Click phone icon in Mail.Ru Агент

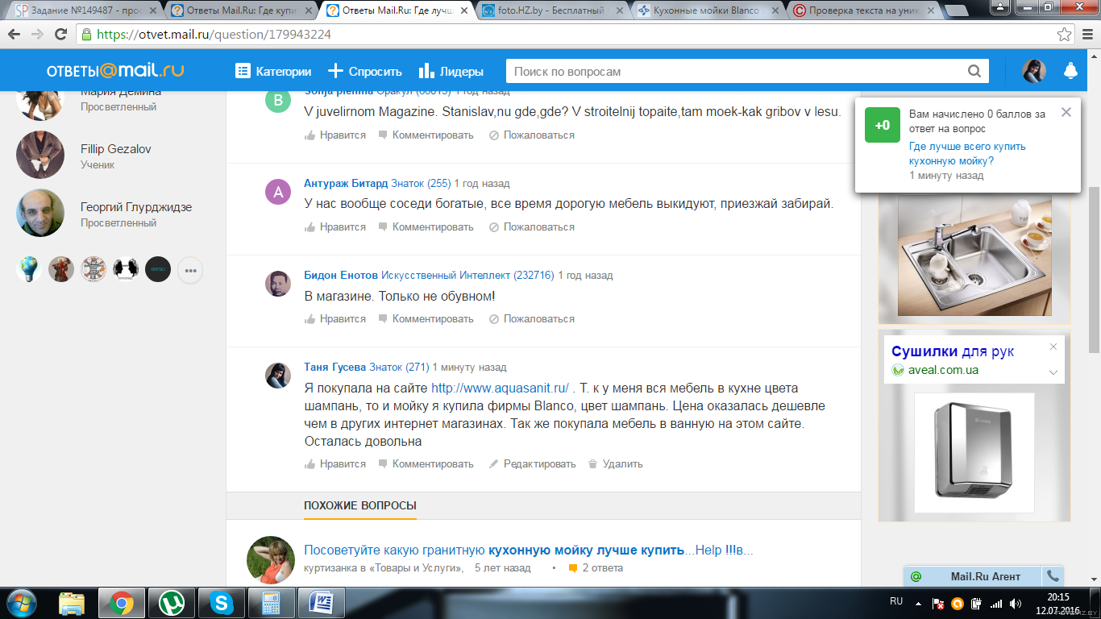(1053, 576)
